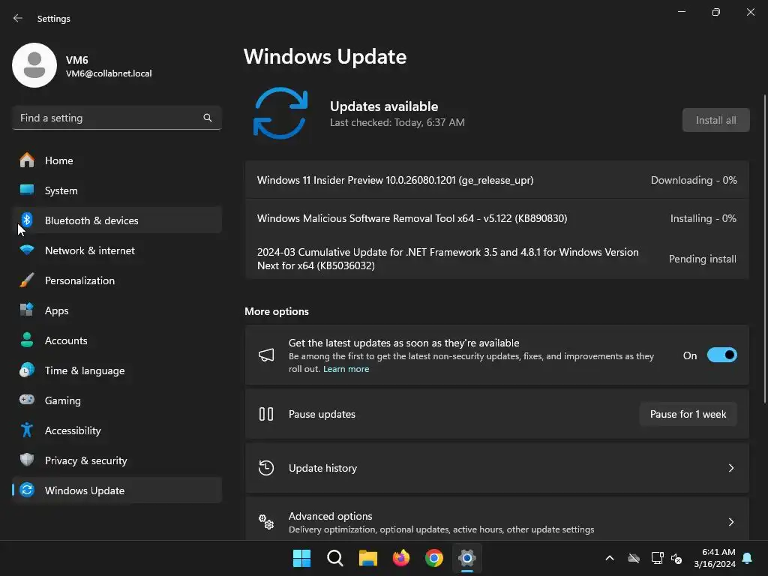Click the vertical scrollbar on right

click(764, 249)
